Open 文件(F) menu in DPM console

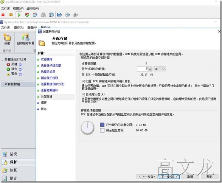tap(6, 28)
